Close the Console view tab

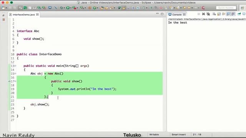coord(184,15)
